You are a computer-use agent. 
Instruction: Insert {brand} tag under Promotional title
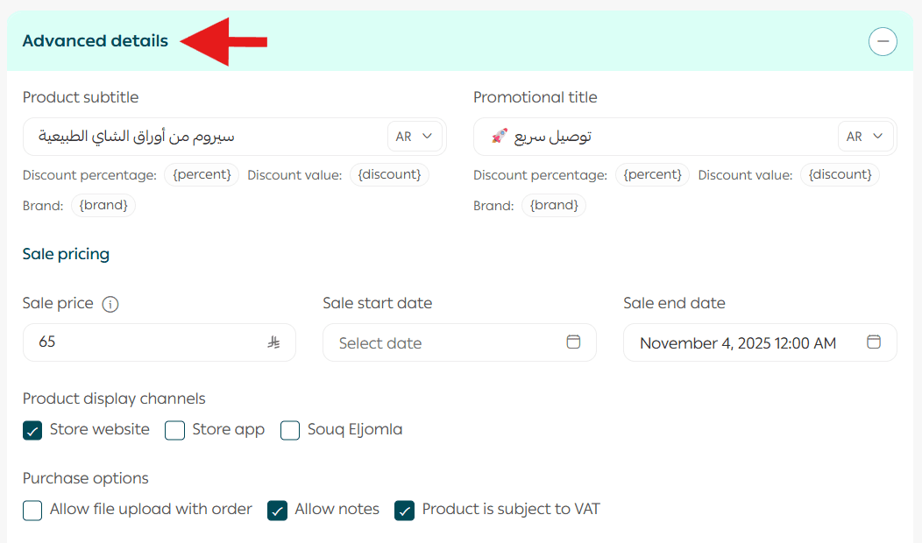pos(554,206)
